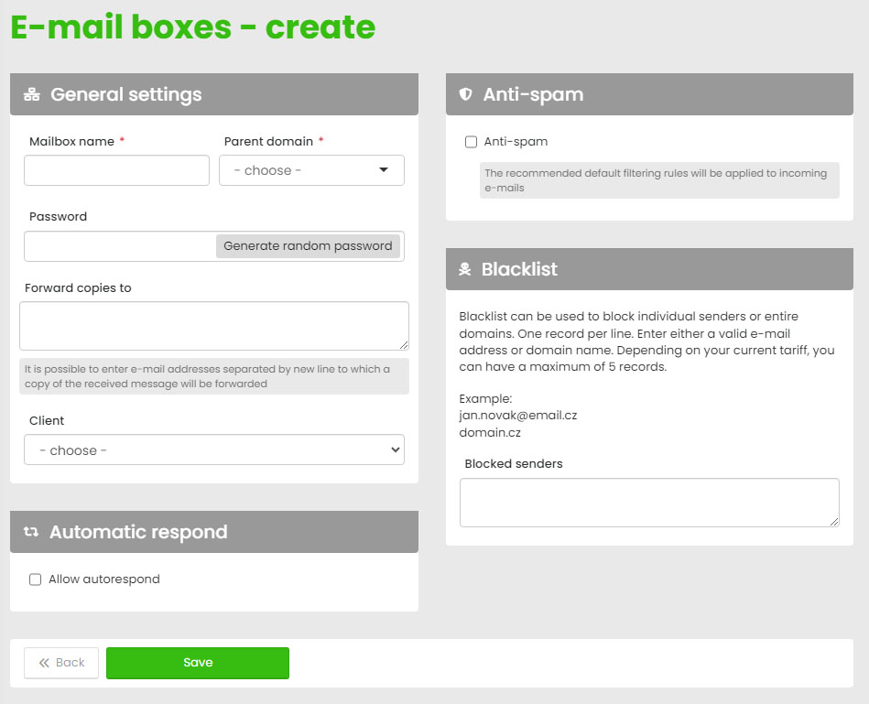Click the Parent domain dropdown arrow

tap(384, 170)
